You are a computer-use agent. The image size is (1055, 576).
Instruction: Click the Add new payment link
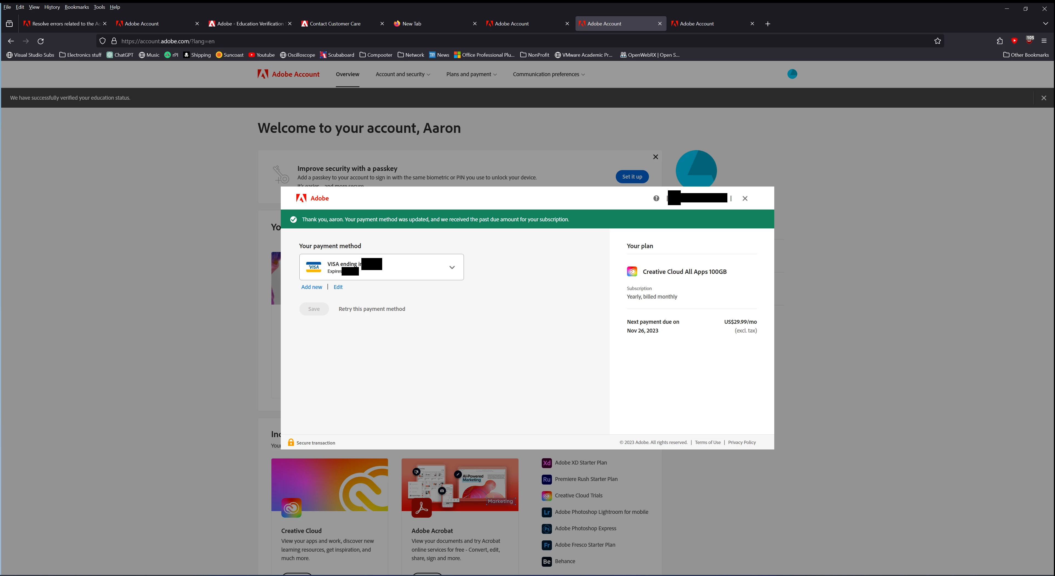tap(312, 287)
